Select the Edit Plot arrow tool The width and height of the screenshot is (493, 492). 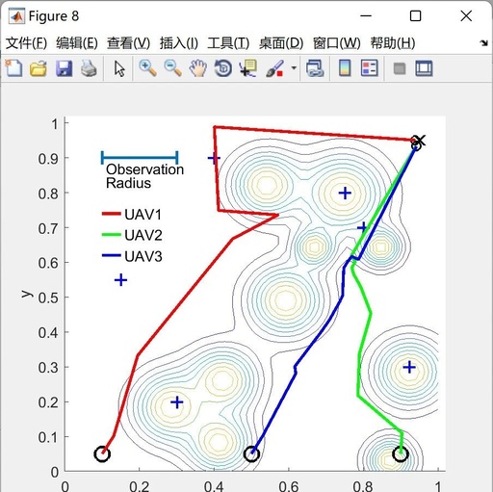119,68
